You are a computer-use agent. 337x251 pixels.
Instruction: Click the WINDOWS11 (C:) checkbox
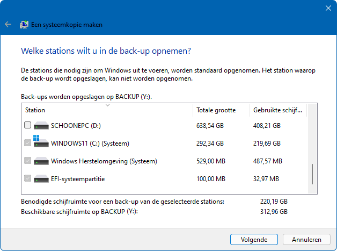[x=27, y=143]
